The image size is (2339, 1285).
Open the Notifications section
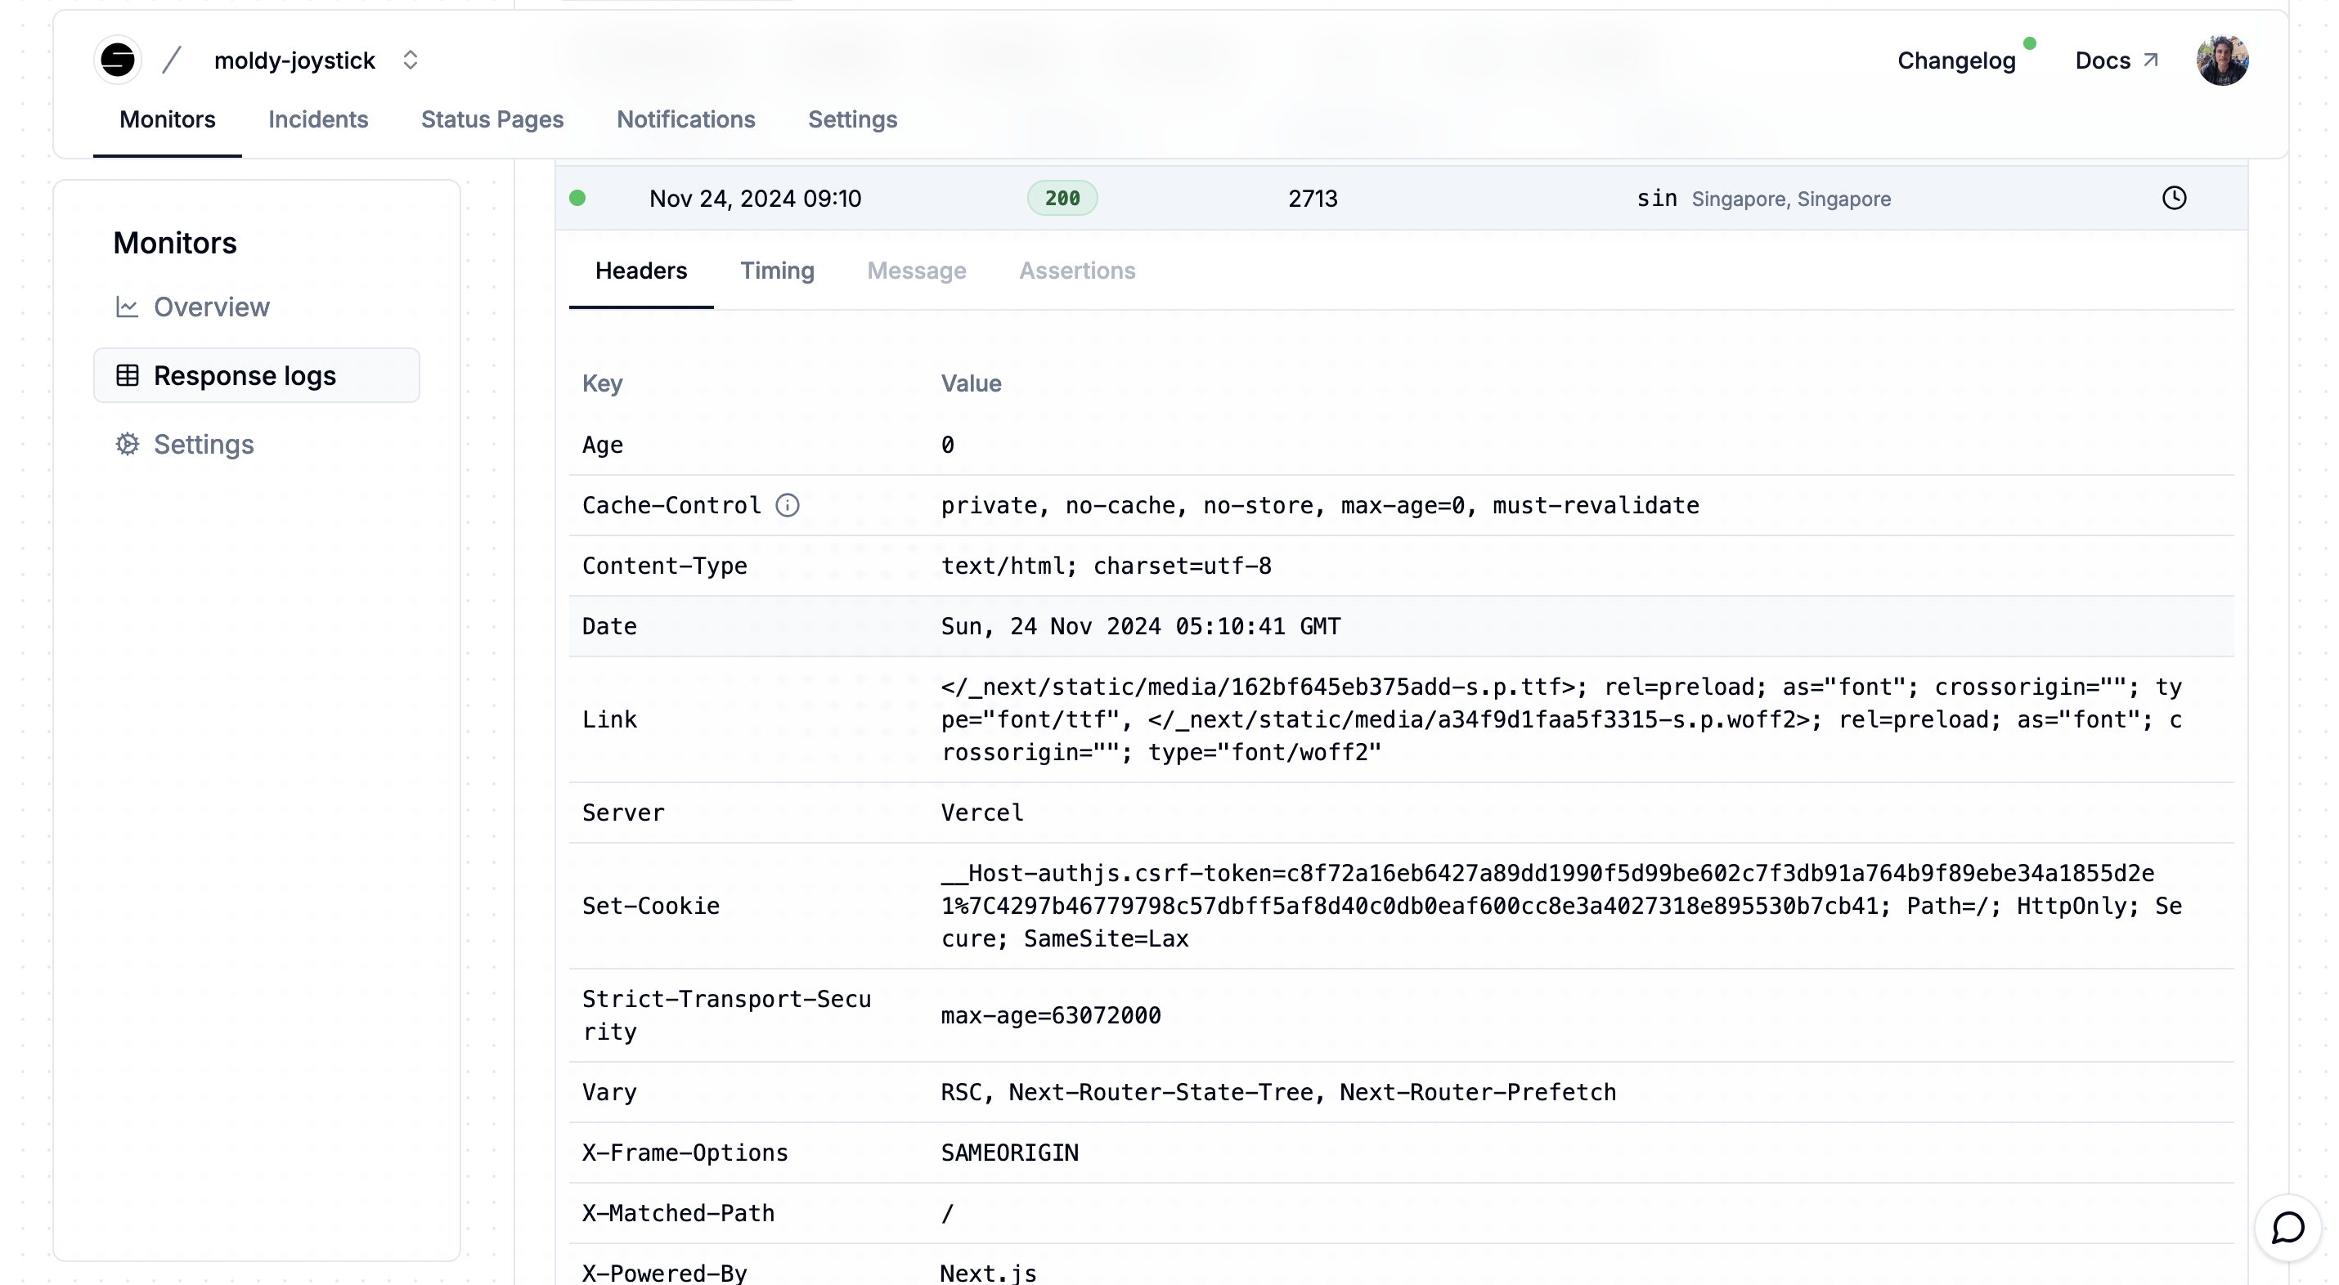[685, 119]
